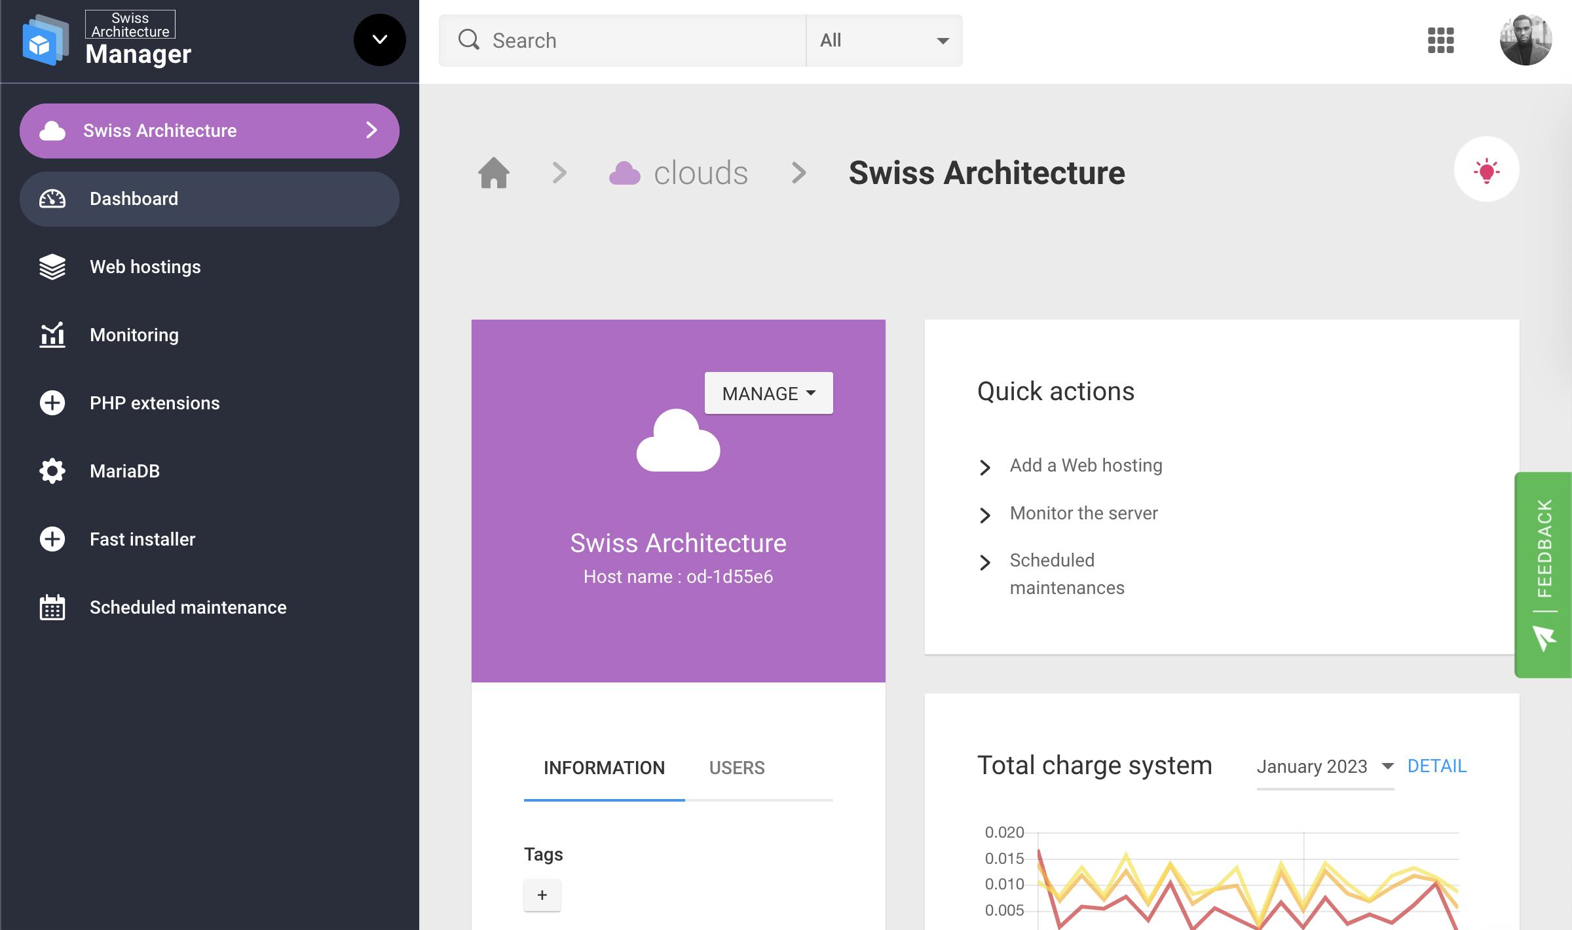Select MariaDB in the sidebar
Image resolution: width=1572 pixels, height=930 pixels.
pos(124,471)
